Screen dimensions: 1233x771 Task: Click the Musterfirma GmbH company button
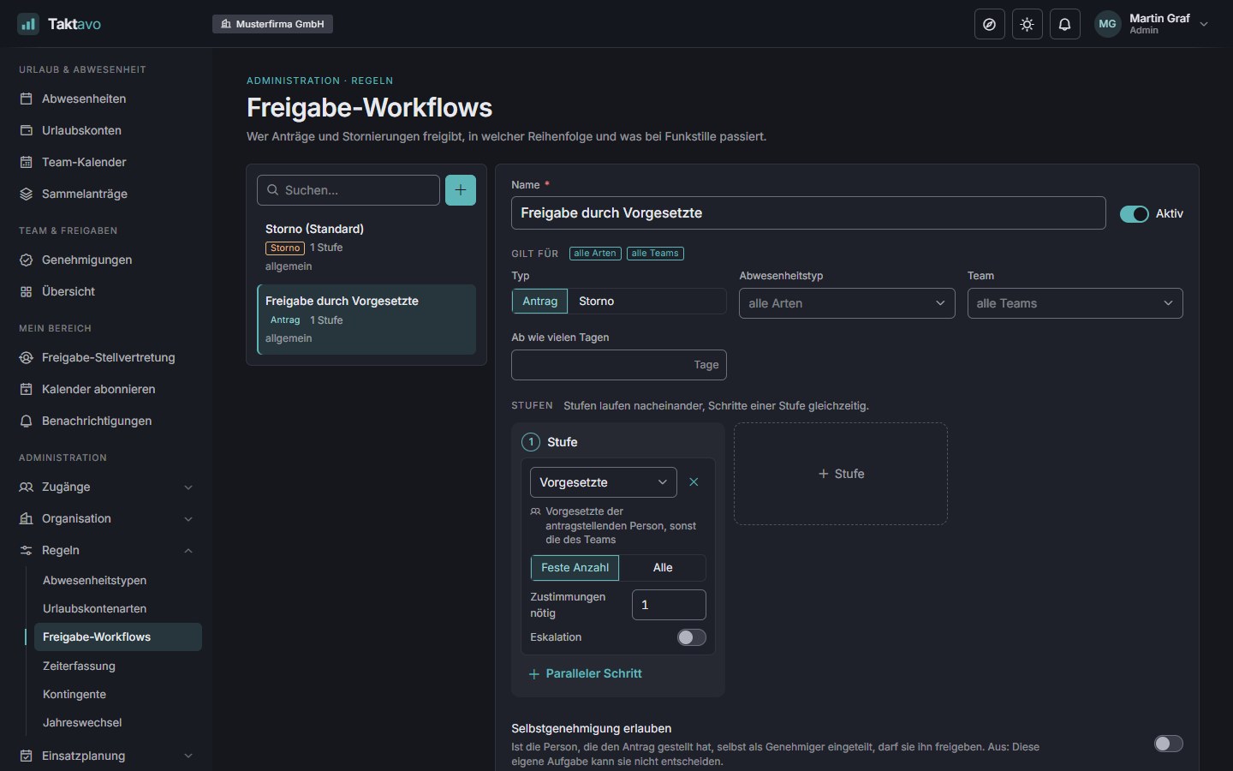[x=272, y=24]
